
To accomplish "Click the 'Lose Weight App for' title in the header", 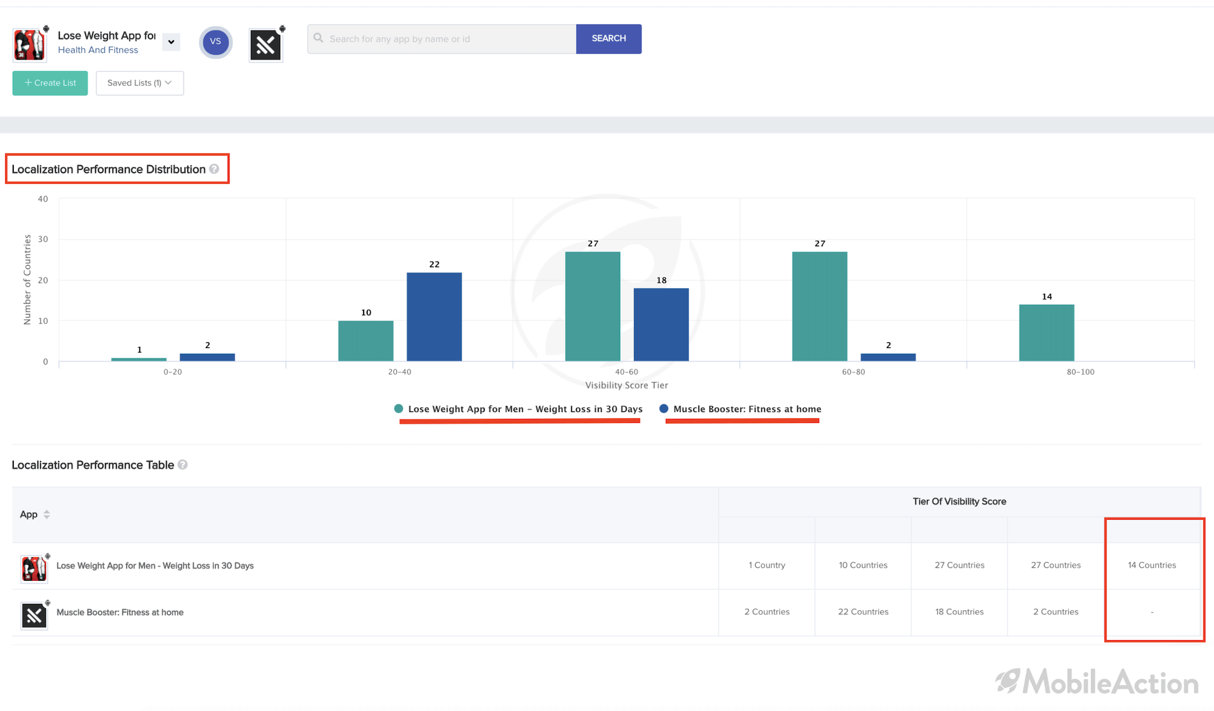I will [x=107, y=36].
